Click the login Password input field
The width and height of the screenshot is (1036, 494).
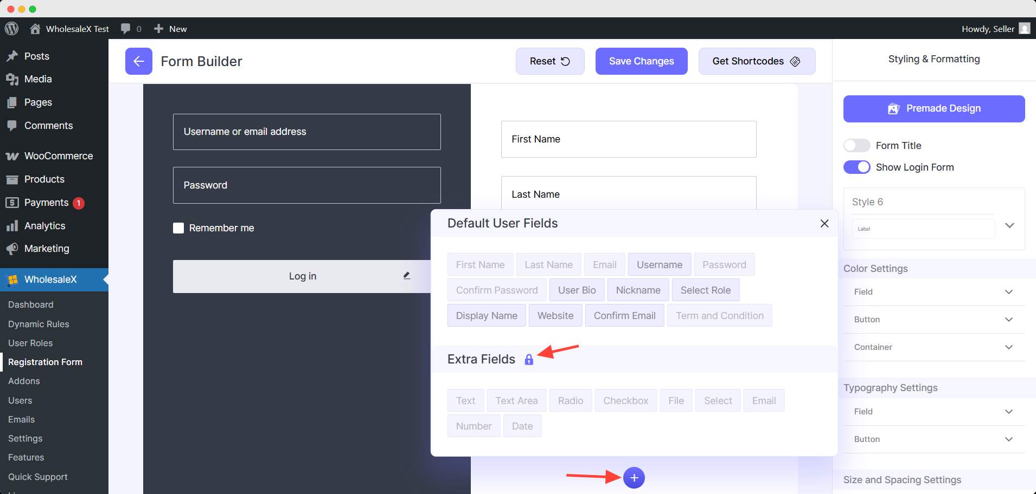point(307,185)
